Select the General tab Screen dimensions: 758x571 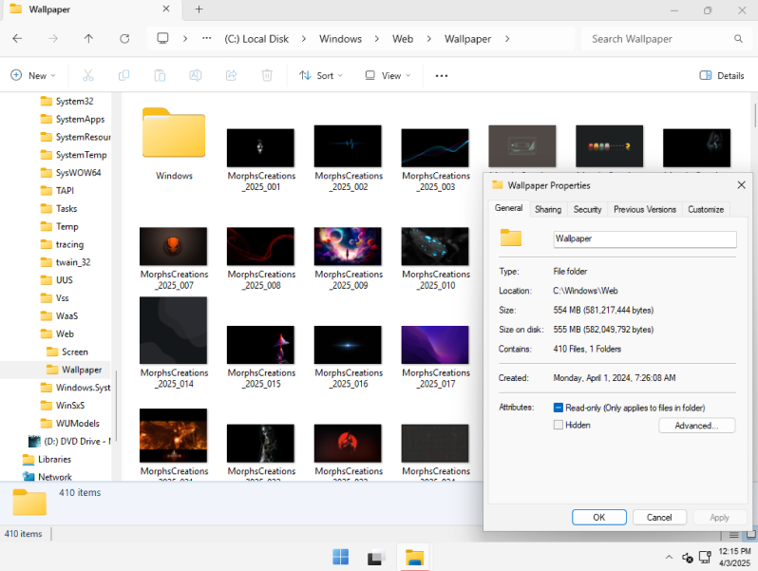tap(508, 208)
